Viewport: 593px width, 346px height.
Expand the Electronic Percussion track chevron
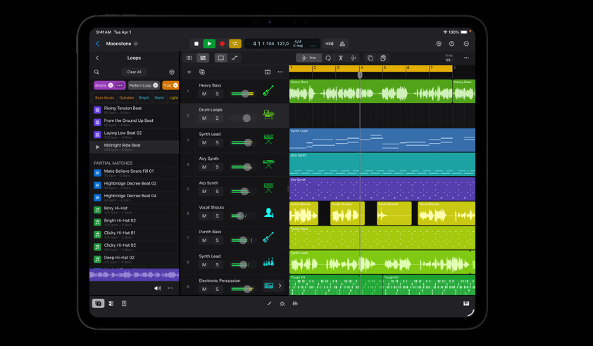click(x=280, y=285)
